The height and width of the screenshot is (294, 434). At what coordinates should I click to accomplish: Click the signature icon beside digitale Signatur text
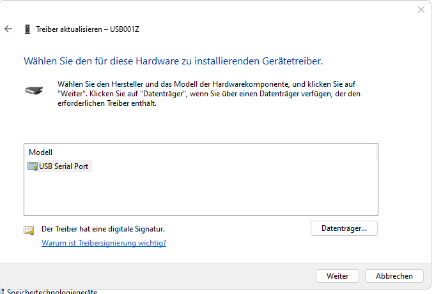[29, 230]
